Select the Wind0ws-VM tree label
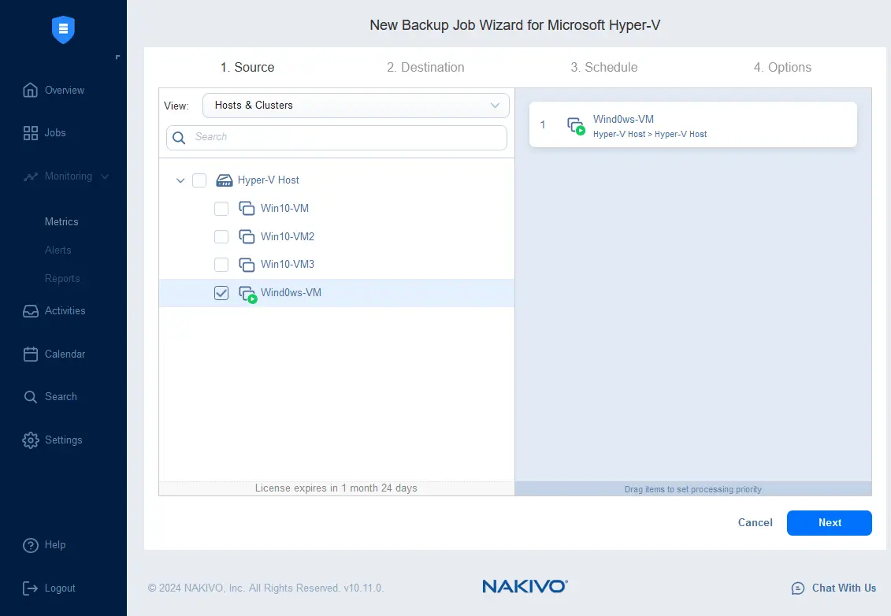The height and width of the screenshot is (616, 891). tap(291, 293)
